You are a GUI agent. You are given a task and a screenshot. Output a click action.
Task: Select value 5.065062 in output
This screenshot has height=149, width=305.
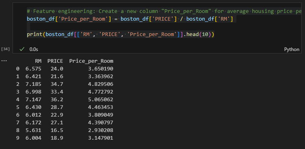[101, 100]
